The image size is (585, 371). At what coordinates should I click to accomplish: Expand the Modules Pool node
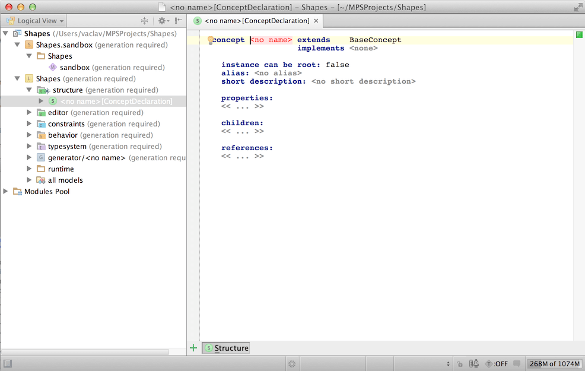6,192
